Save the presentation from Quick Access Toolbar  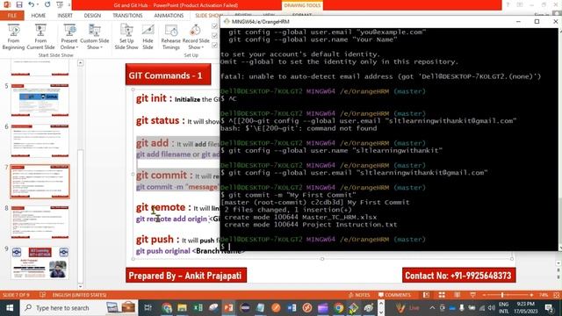19,4
